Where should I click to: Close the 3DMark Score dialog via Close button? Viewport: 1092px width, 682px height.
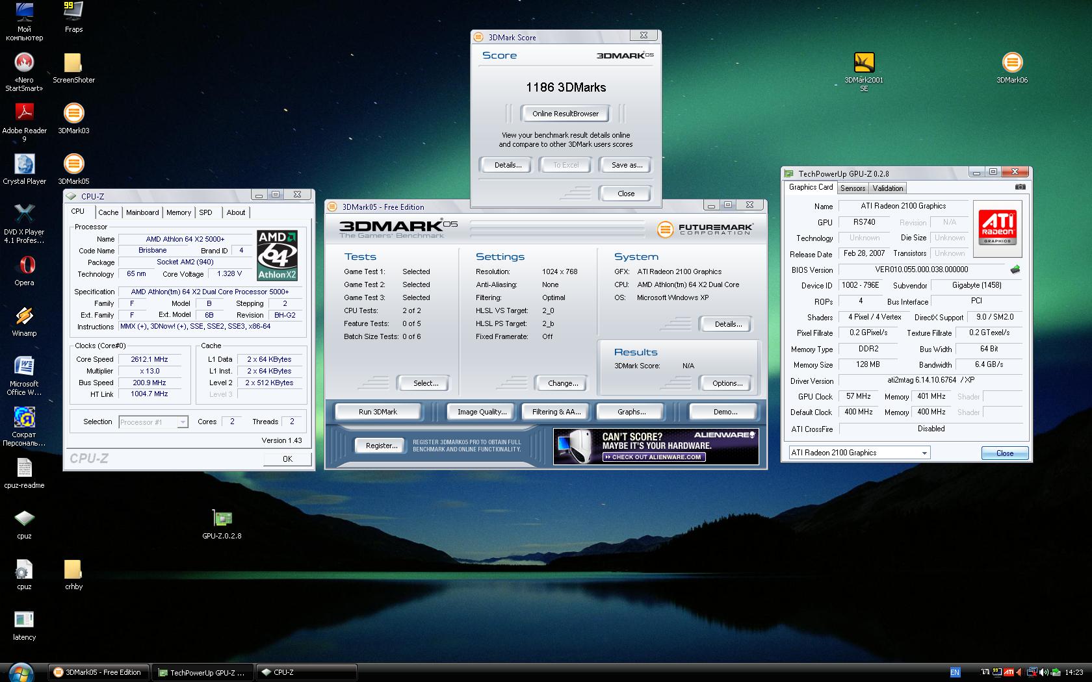pyautogui.click(x=626, y=194)
